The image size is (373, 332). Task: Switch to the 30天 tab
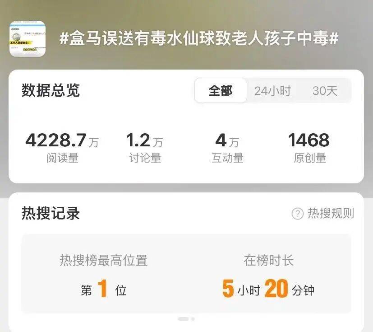coord(325,91)
